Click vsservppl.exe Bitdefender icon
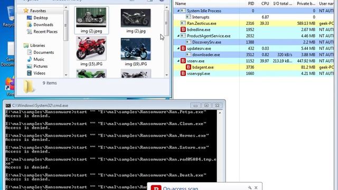 pos(183,73)
